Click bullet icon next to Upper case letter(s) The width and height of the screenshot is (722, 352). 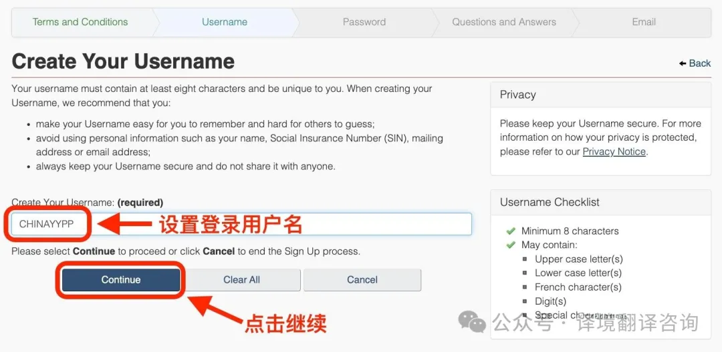[x=525, y=259]
